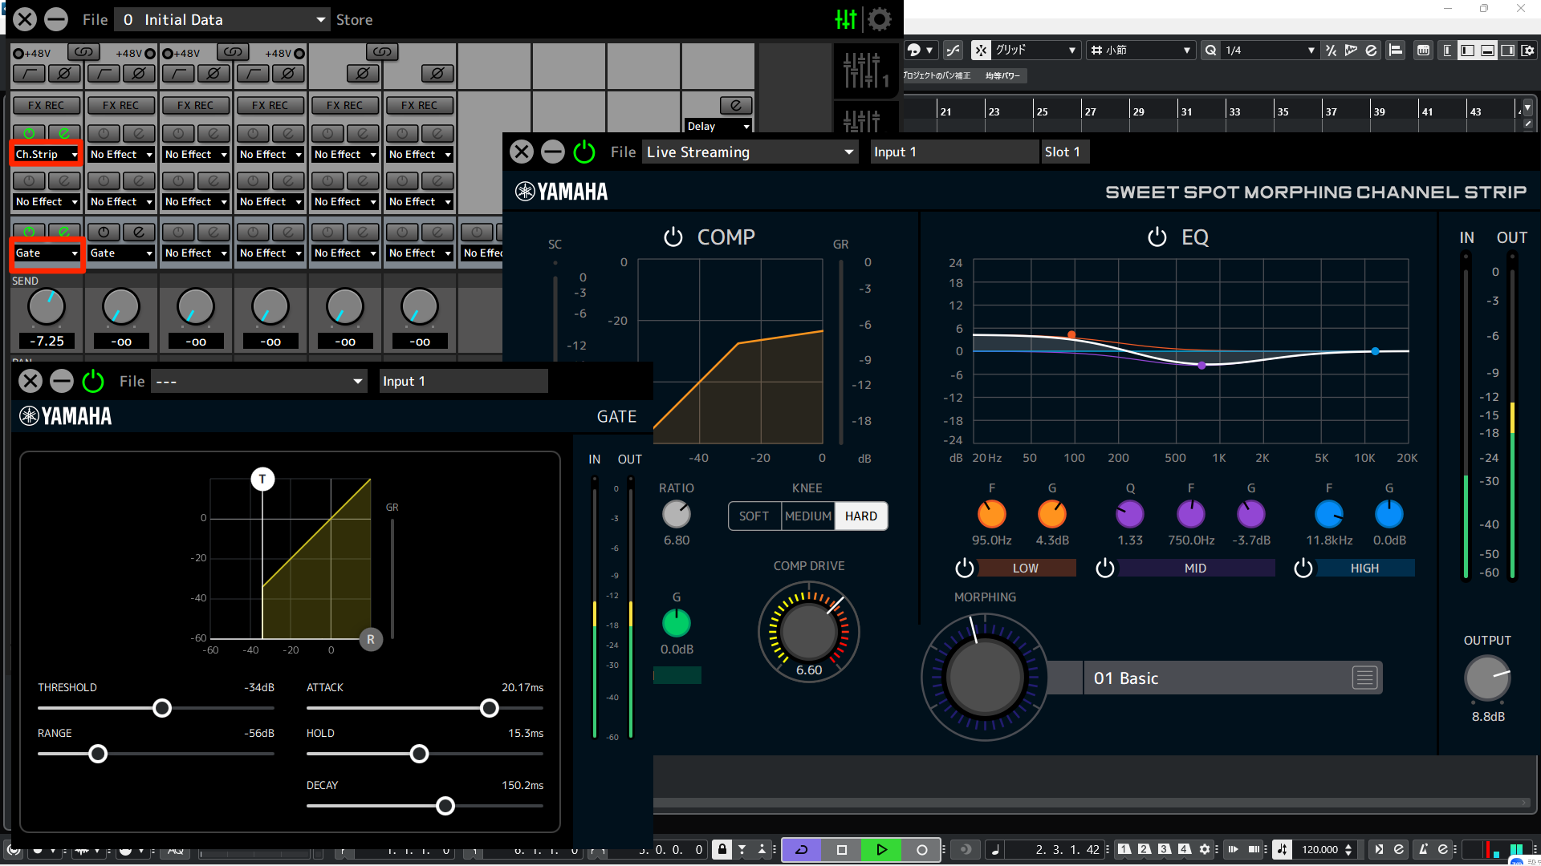Invert phase on channel 2
Viewport: 1541px width, 866px height.
click(139, 74)
